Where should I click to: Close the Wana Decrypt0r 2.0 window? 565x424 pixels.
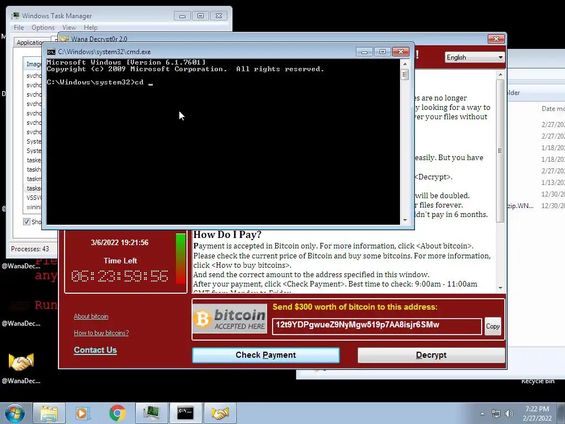(496, 39)
